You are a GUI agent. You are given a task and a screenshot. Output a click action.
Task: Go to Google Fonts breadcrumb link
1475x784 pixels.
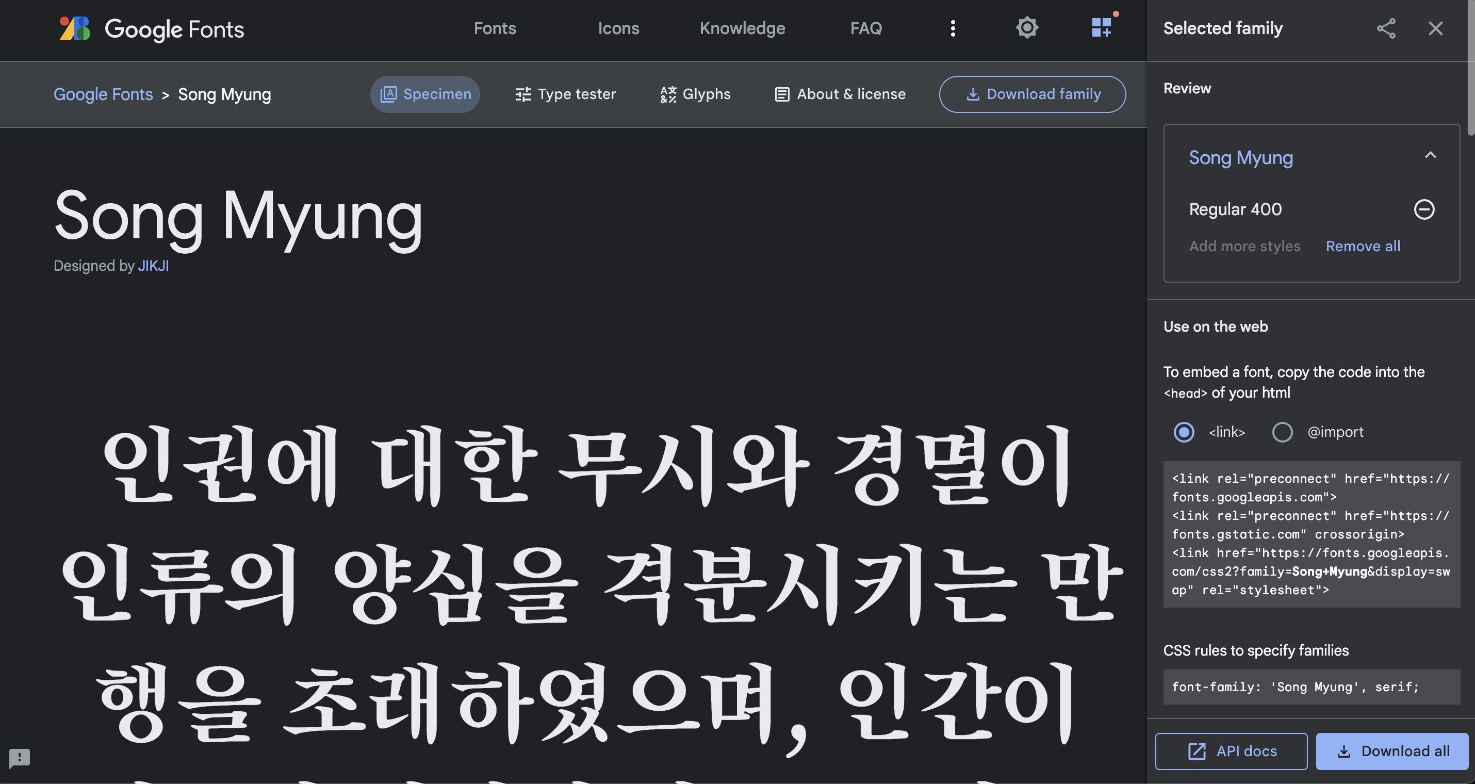pyautogui.click(x=103, y=94)
